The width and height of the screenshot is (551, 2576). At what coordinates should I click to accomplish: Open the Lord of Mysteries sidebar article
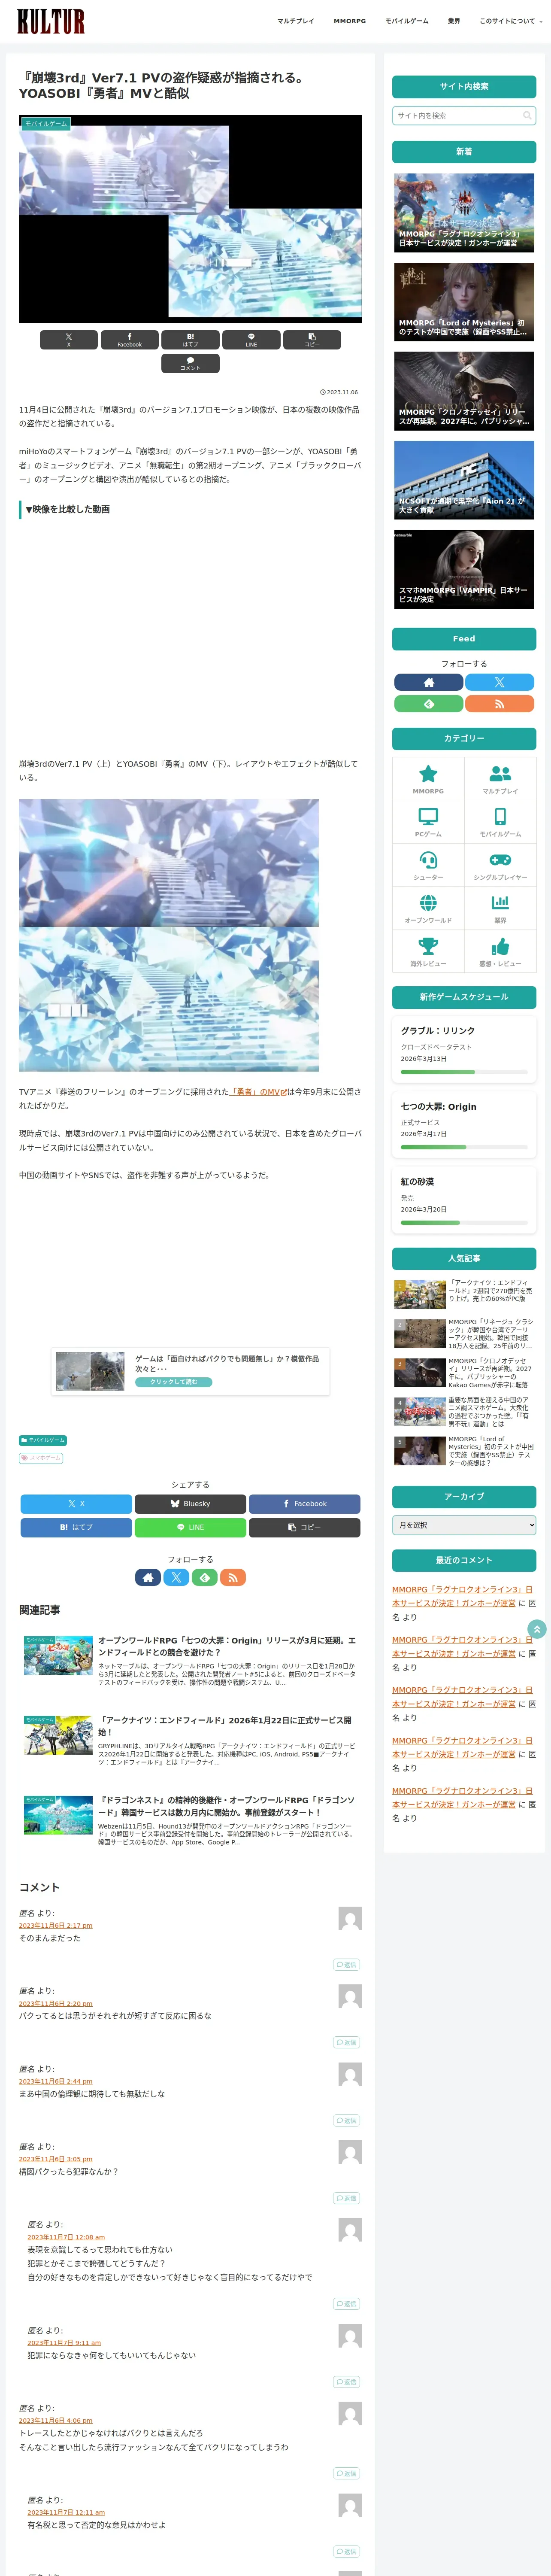click(464, 302)
